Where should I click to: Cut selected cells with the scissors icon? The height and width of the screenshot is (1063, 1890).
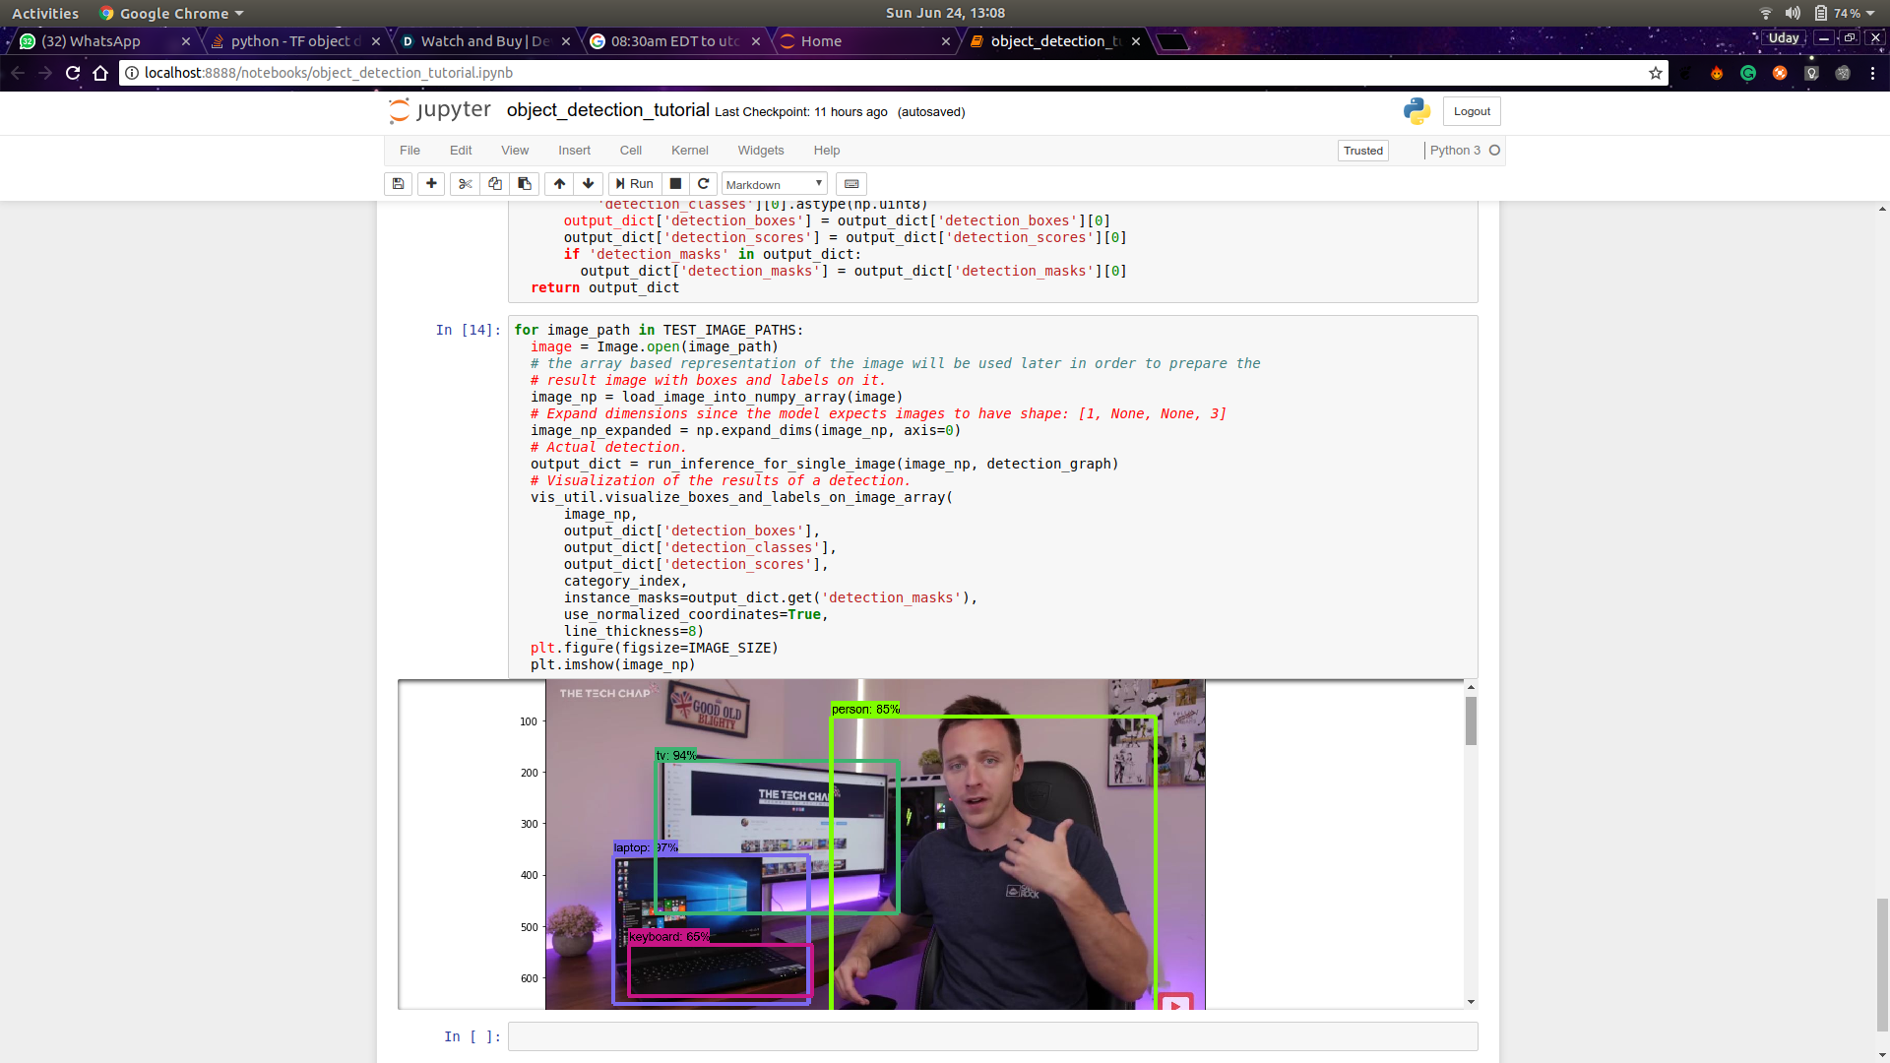(x=465, y=184)
